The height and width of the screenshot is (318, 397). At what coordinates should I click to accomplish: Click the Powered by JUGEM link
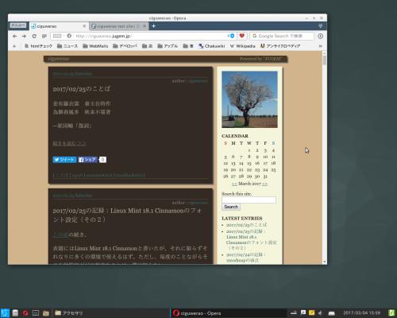(261, 59)
